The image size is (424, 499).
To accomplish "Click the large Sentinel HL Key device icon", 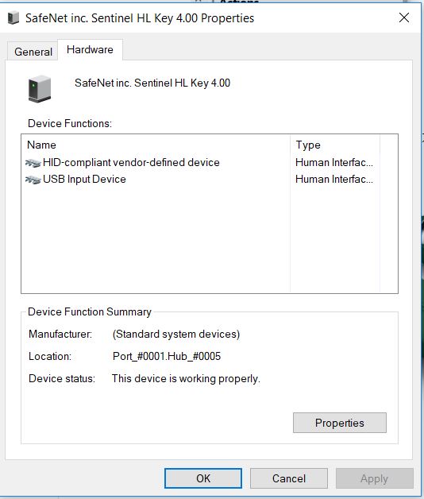I will coord(40,89).
